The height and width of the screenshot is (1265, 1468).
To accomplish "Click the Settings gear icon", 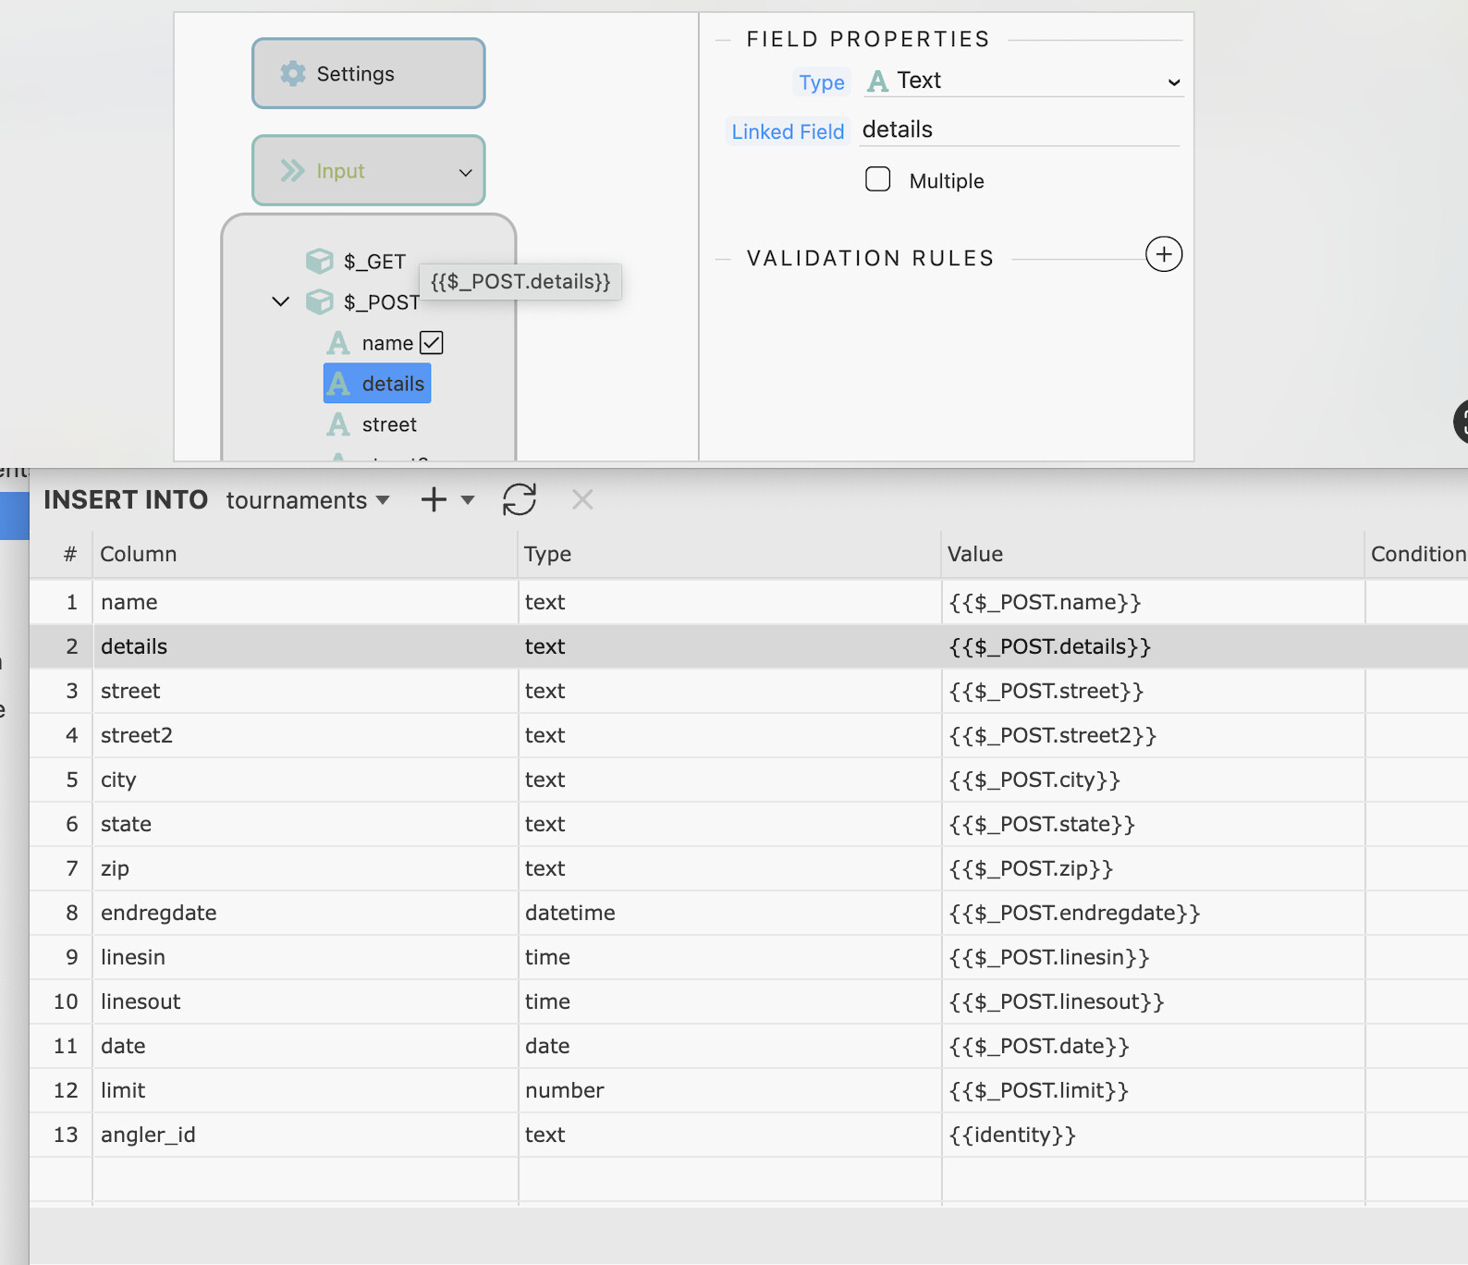I will click(293, 74).
